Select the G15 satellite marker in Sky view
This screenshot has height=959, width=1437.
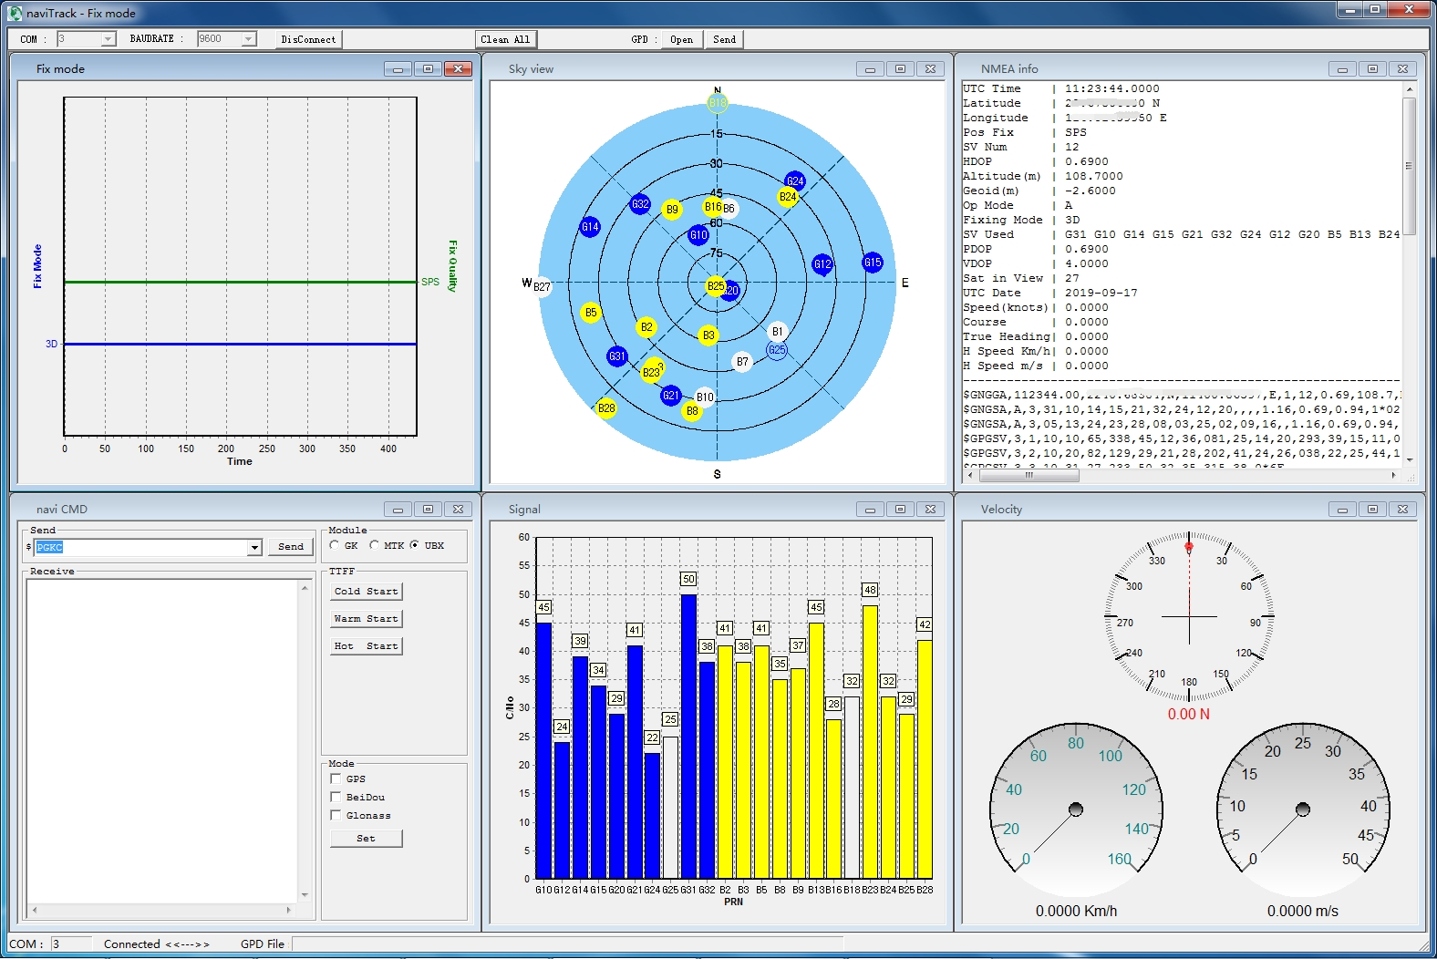coord(873,263)
